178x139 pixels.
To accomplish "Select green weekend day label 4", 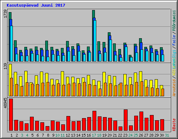I will point(27,135).
